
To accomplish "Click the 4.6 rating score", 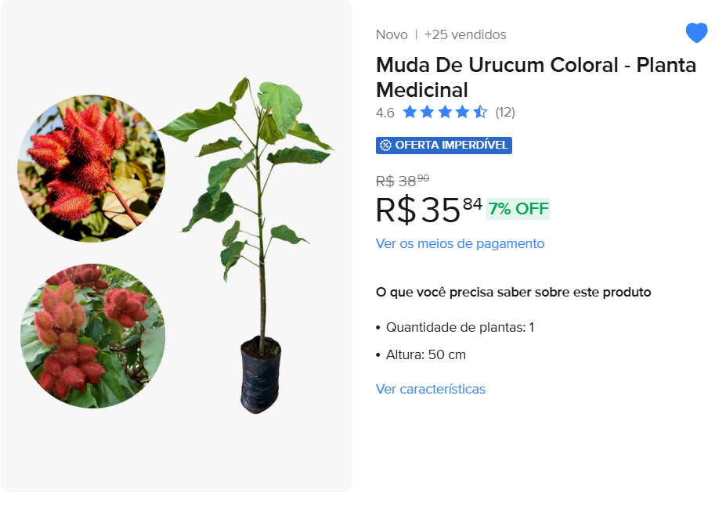I will 385,113.
